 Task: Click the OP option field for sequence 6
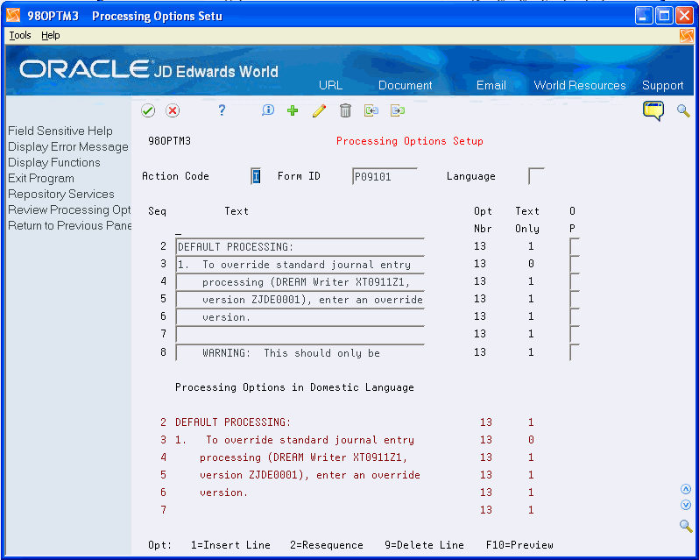click(x=575, y=316)
